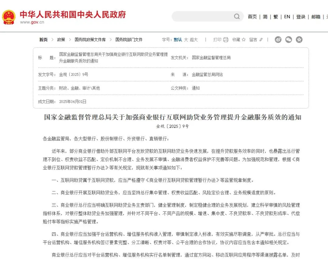The image size is (328, 259).
Task: Switch site language to EN
Action: tap(287, 17)
